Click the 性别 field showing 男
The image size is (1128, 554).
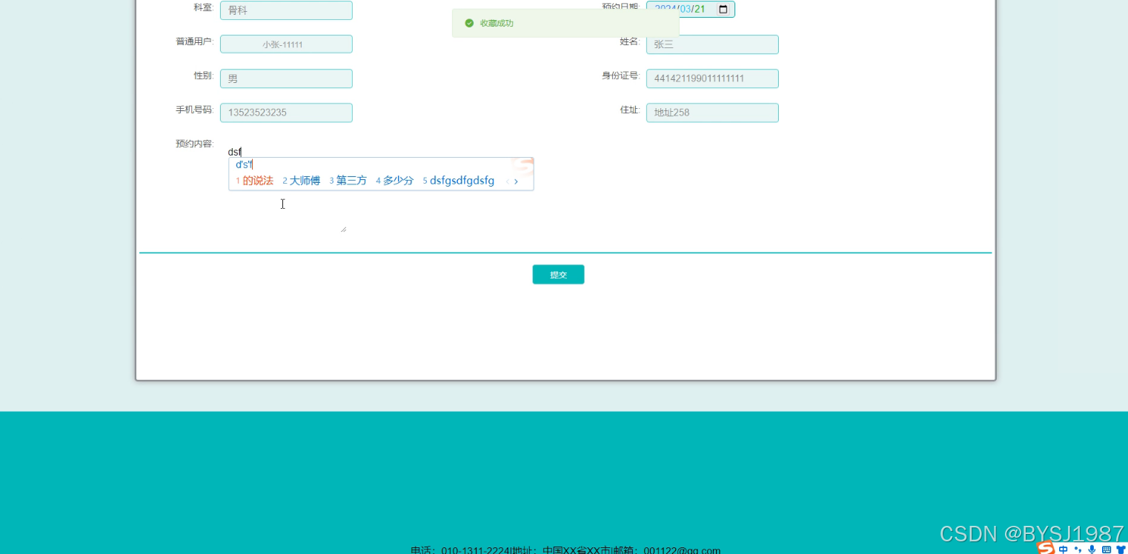286,79
